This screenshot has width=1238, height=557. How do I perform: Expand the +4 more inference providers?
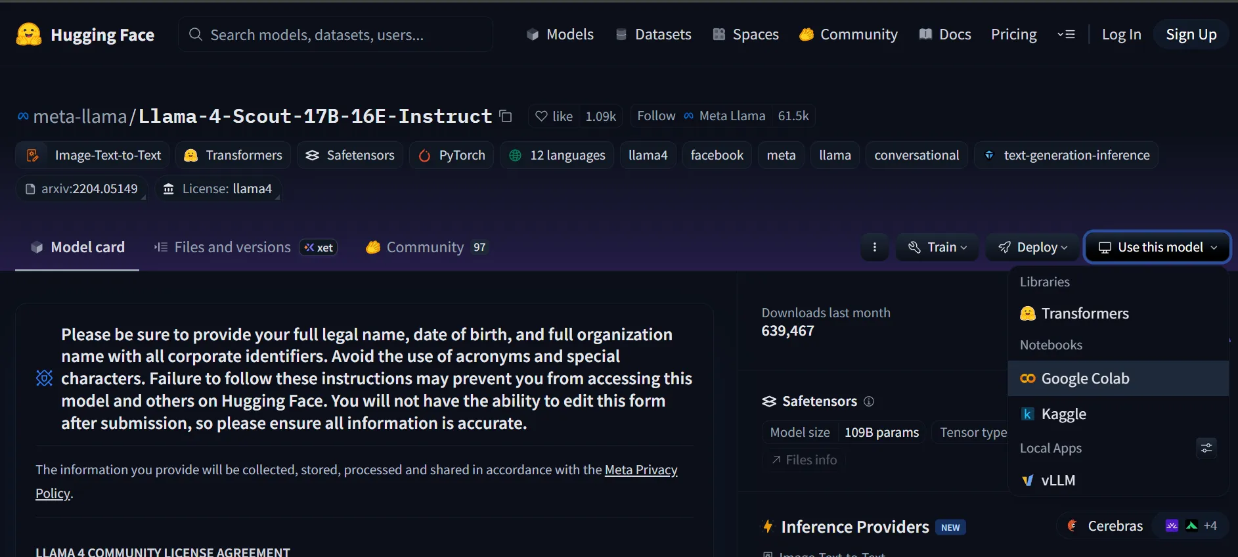[1210, 525]
